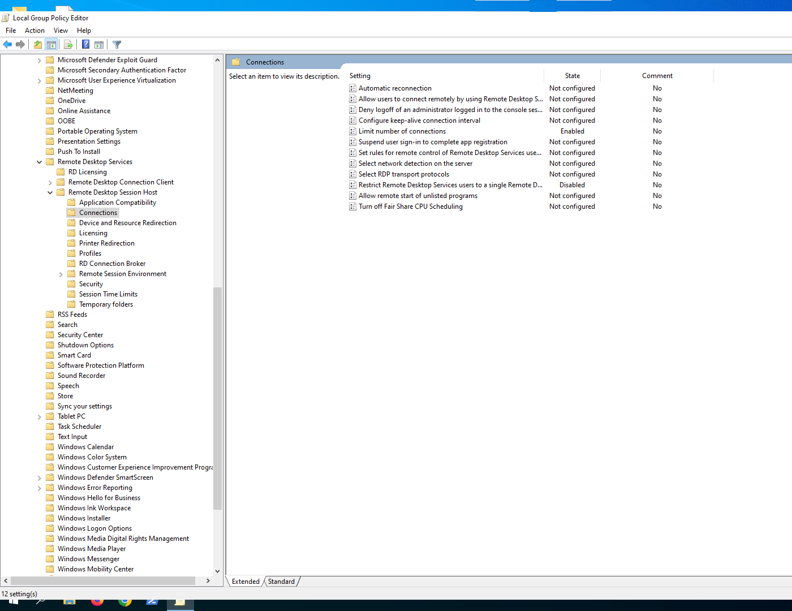Viewport: 792px width, 611px height.
Task: Collapse the Remote Desktop Session Host node
Action: (50, 192)
